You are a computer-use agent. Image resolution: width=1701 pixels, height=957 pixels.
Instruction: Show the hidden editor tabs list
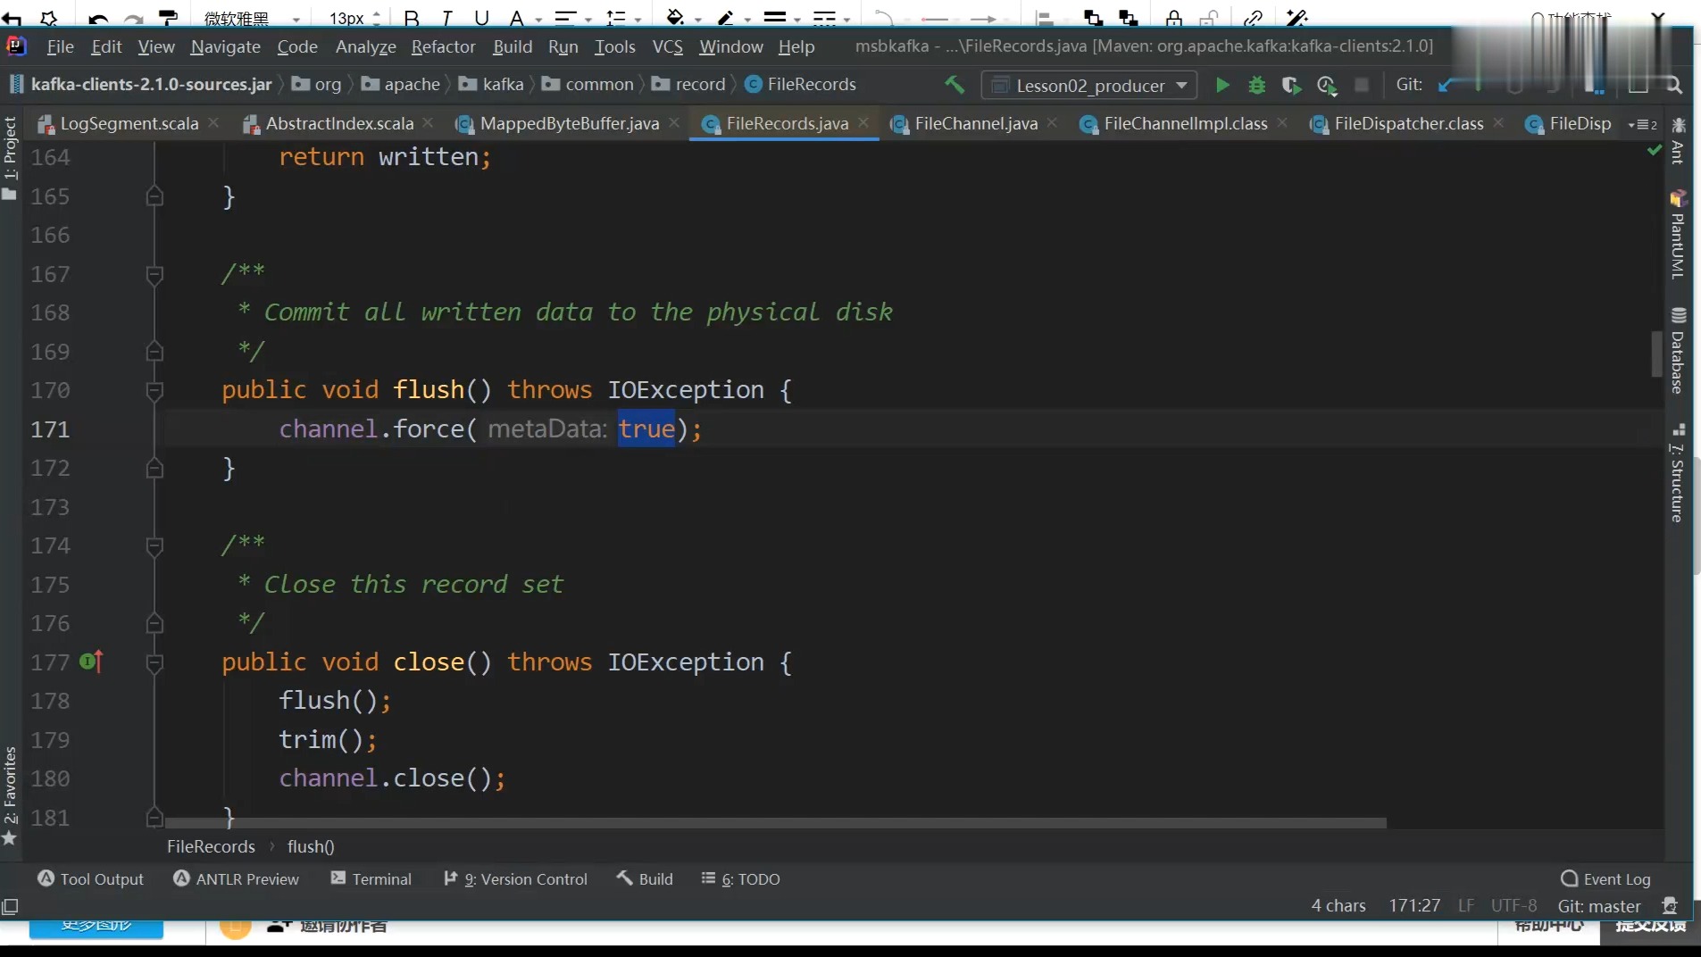click(x=1643, y=124)
